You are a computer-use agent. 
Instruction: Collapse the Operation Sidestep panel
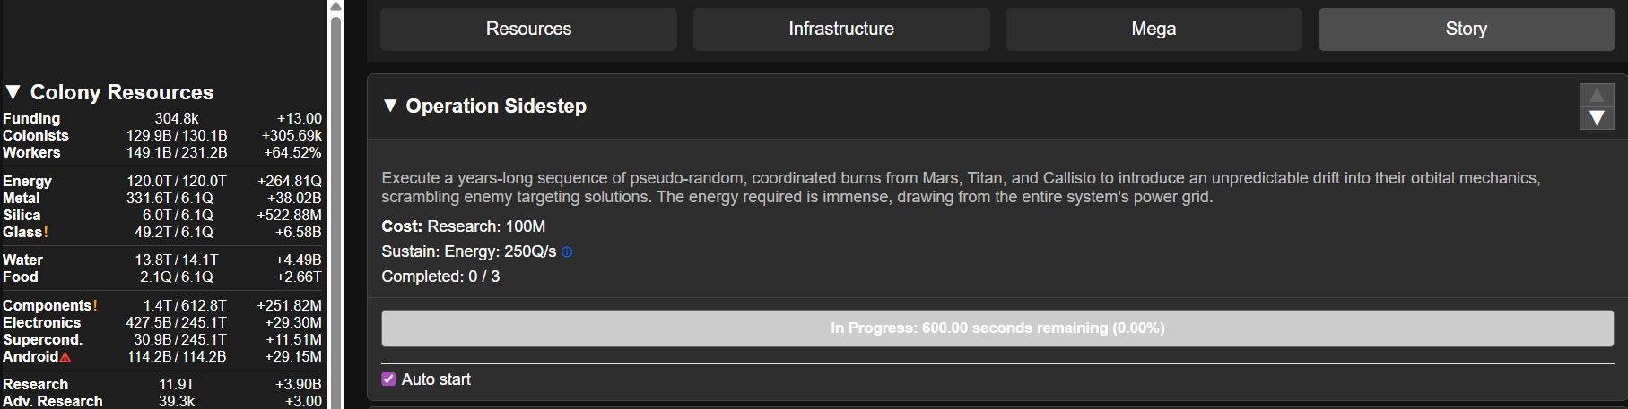(x=390, y=106)
